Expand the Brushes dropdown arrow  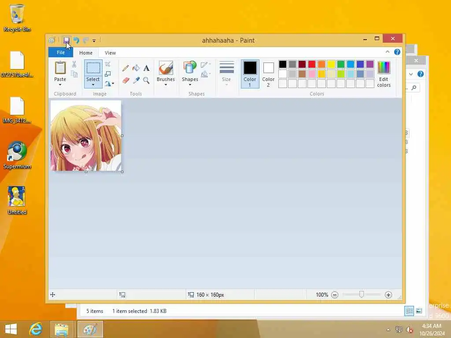pos(166,85)
